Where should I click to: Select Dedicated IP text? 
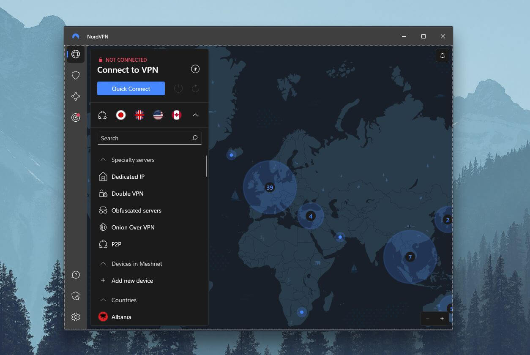pyautogui.click(x=128, y=177)
